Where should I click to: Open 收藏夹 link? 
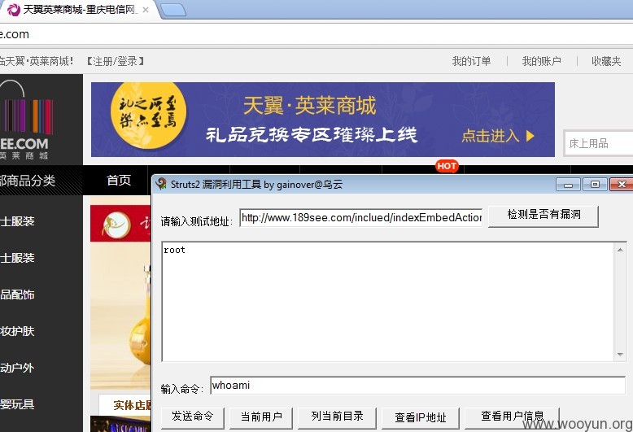(x=606, y=61)
